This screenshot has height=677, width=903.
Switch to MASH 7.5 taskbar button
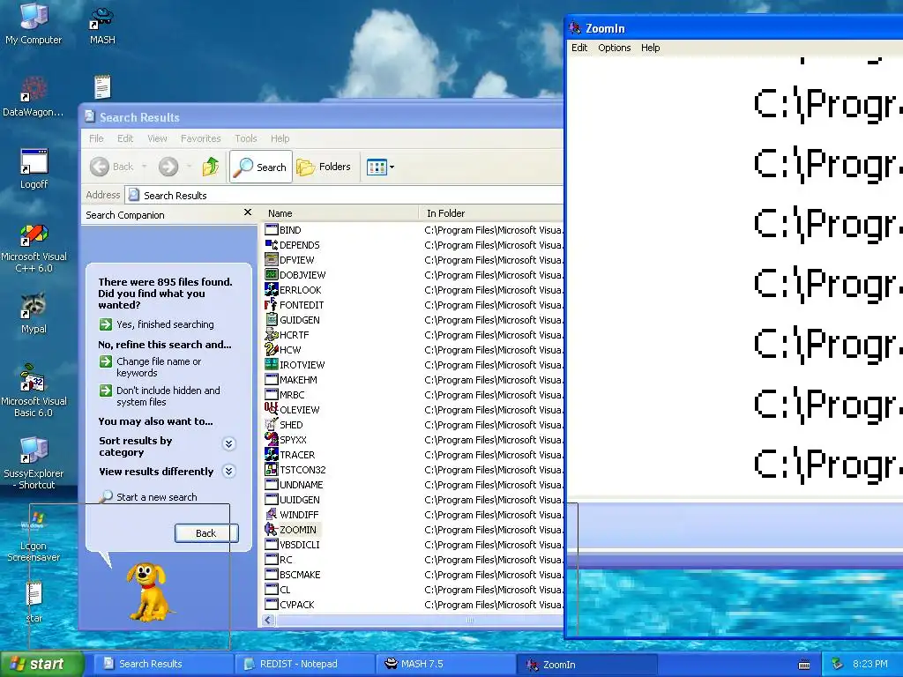(446, 664)
